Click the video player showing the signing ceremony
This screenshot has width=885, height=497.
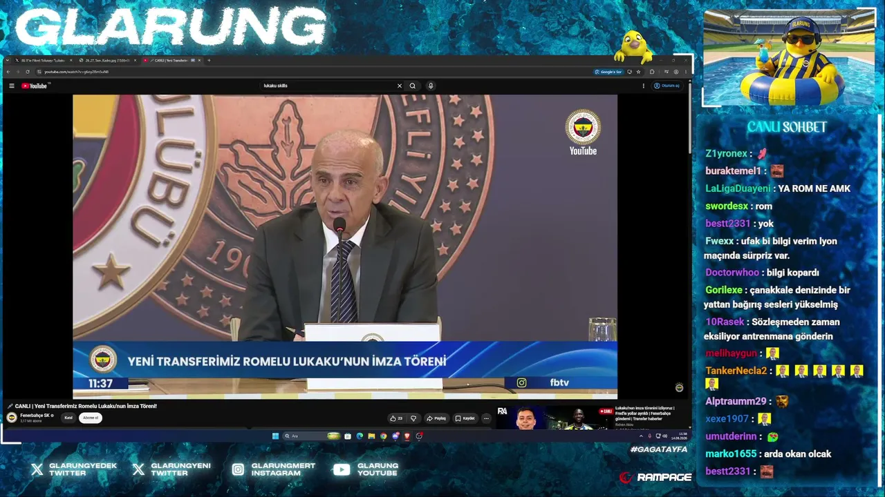(x=345, y=246)
